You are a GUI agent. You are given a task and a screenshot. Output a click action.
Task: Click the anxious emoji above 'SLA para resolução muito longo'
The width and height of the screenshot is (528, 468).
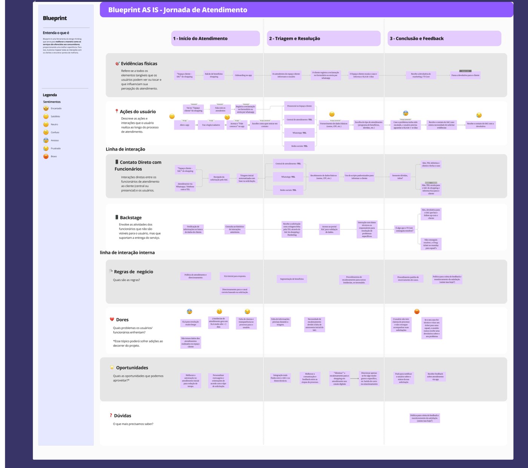(190, 311)
